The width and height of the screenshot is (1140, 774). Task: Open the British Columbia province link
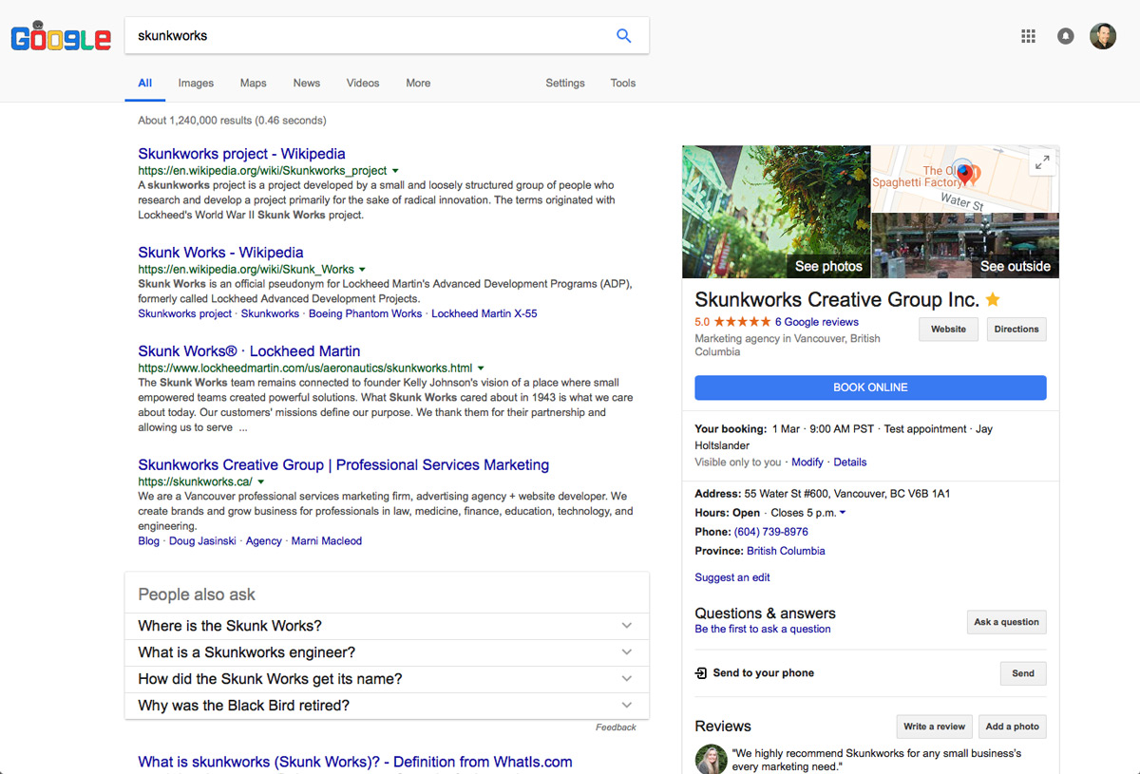pyautogui.click(x=786, y=551)
